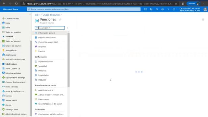Open the directory and subscription filter icon
This screenshot has width=208, height=117.
(151, 9)
